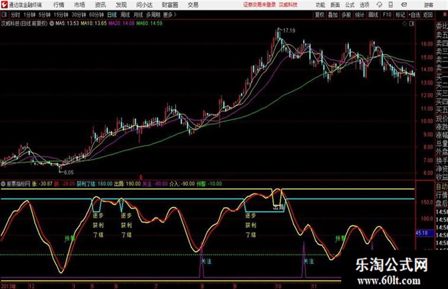Switch to the 1分钟 period tab
The image size is (448, 289).
[x=29, y=15]
